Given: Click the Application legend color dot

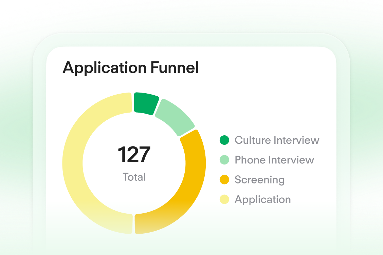Looking at the screenshot, I should point(224,199).
